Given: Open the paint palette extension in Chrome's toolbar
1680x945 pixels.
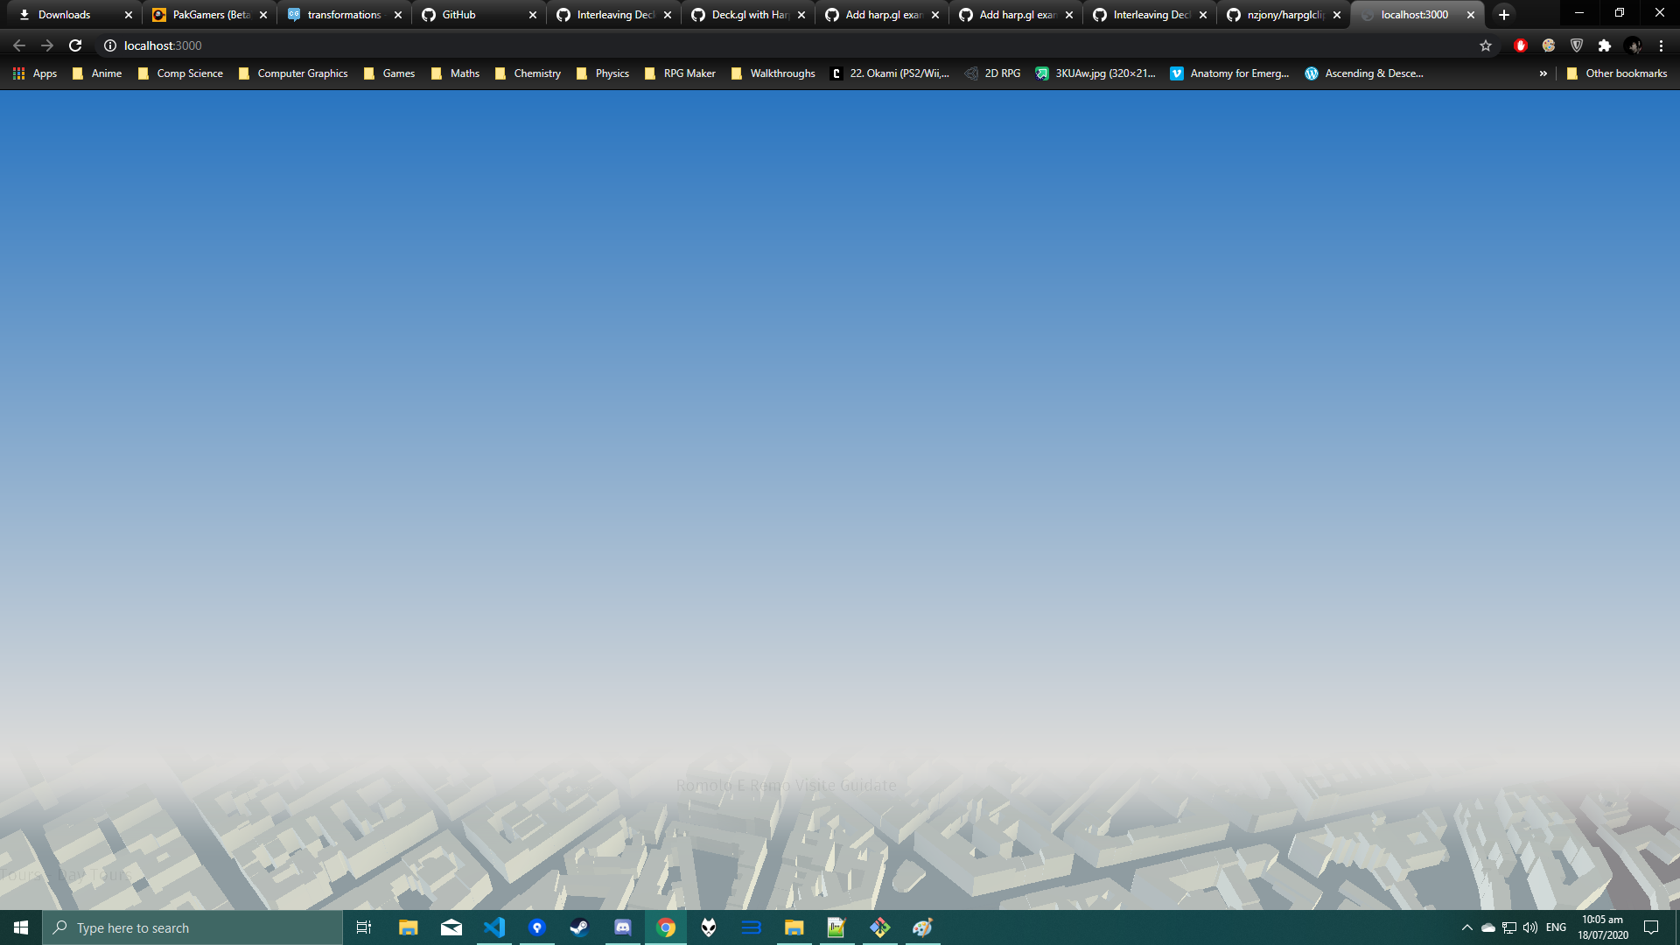Looking at the screenshot, I should point(1549,45).
